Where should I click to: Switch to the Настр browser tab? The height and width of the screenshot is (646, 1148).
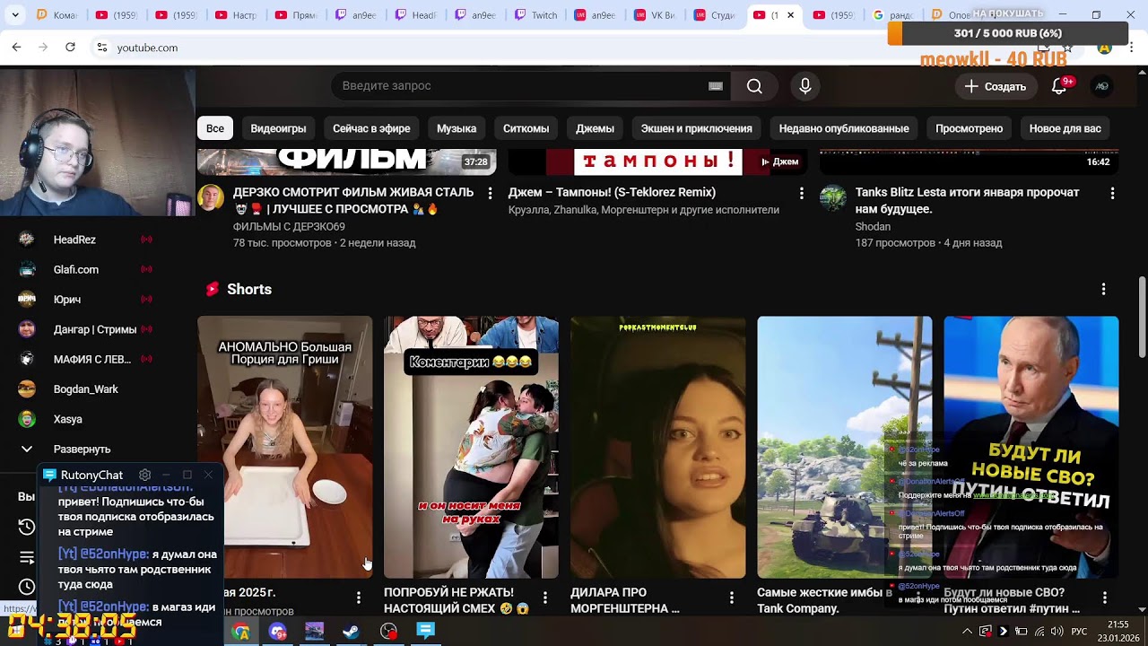coord(235,15)
